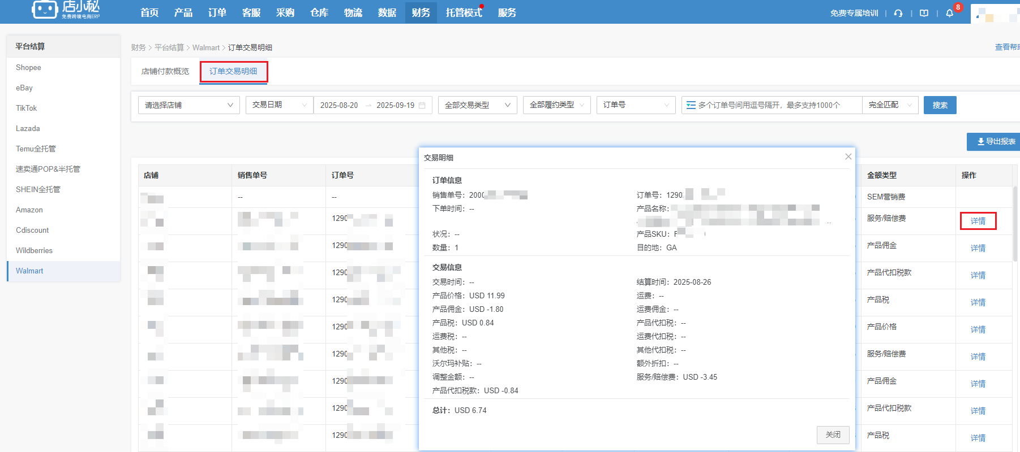The image size is (1020, 452).
Task: Click the 店小秘 logo in header
Action: pos(66,10)
